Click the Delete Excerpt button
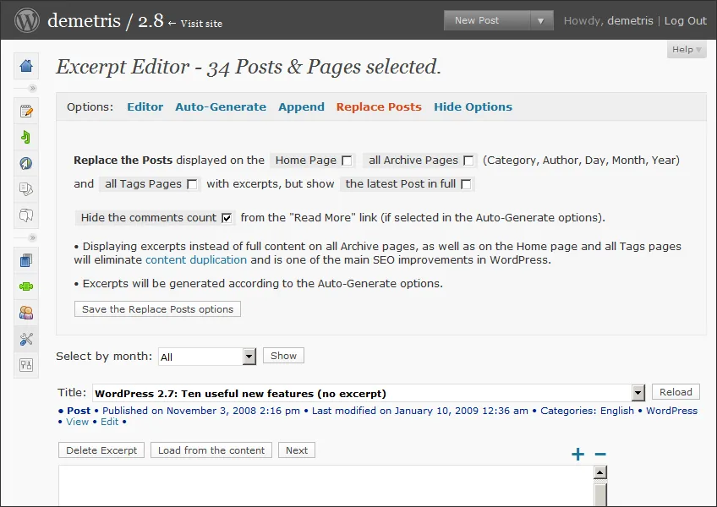Image resolution: width=717 pixels, height=507 pixels. [x=101, y=450]
